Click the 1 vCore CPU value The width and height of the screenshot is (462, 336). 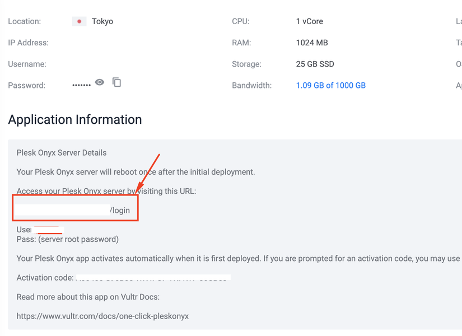point(309,21)
